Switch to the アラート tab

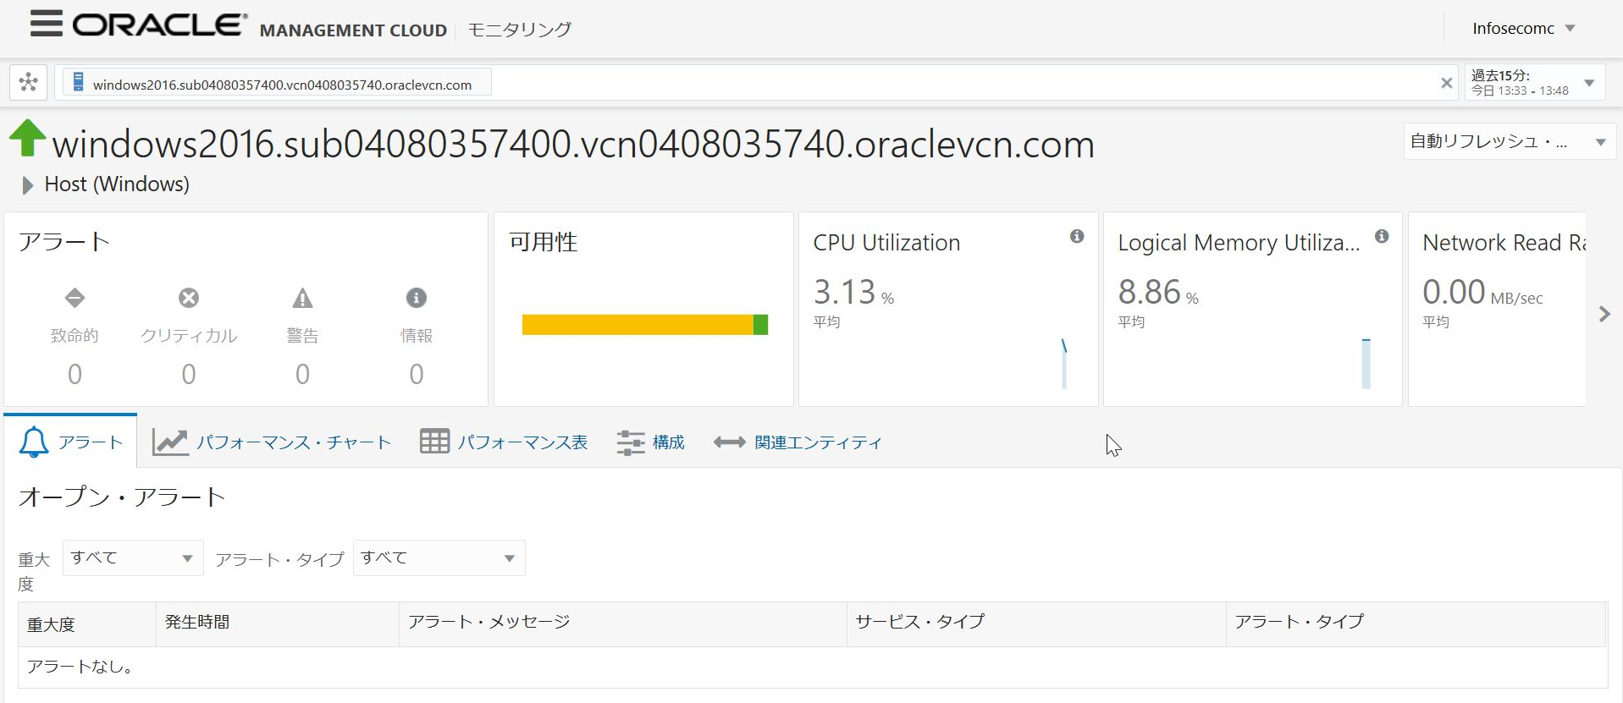pos(70,441)
